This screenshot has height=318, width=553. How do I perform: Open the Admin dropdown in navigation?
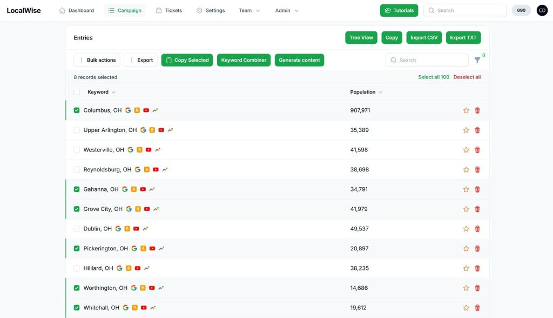pyautogui.click(x=287, y=10)
